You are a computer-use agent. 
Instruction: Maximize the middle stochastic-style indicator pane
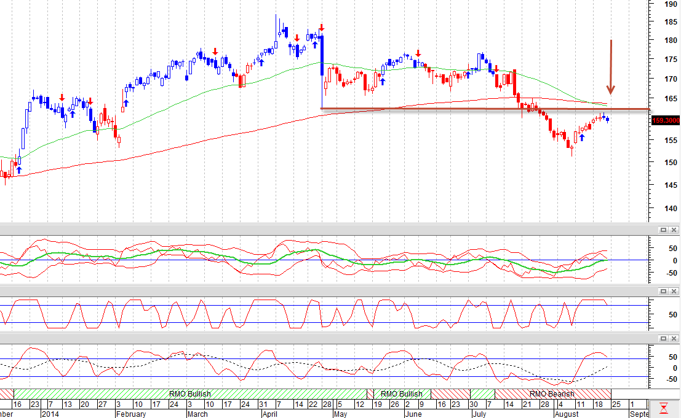tap(663, 291)
